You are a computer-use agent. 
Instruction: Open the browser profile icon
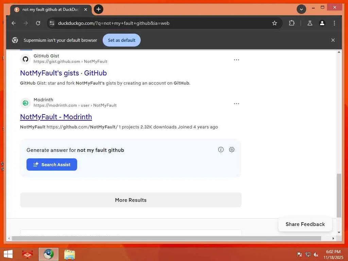[x=322, y=23]
